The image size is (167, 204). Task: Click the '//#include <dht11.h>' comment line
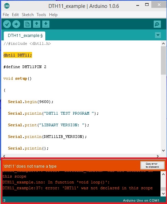point(27,43)
